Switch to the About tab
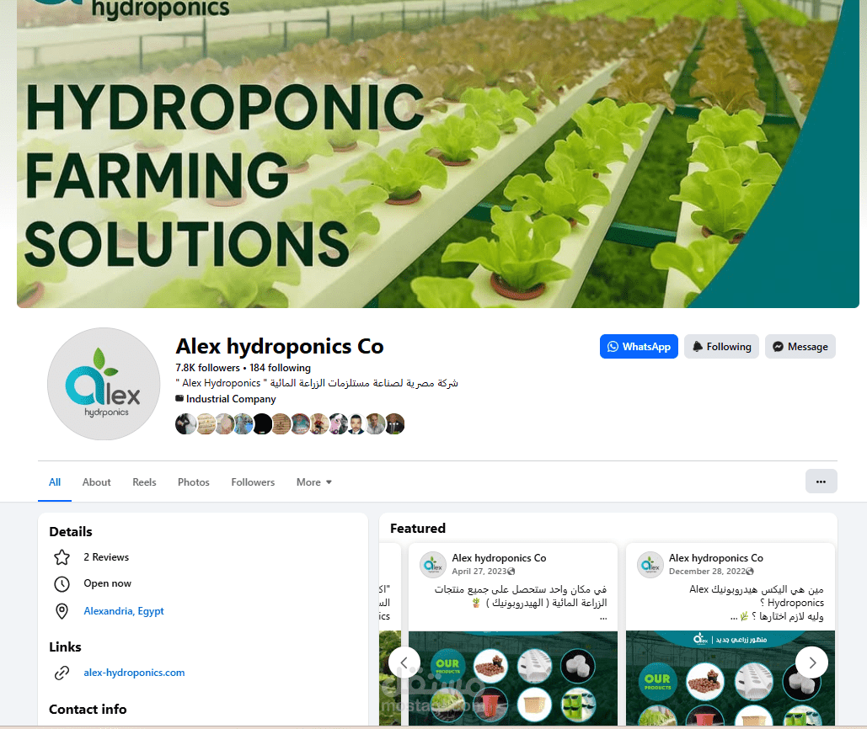Image resolution: width=867 pixels, height=729 pixels. (96, 482)
